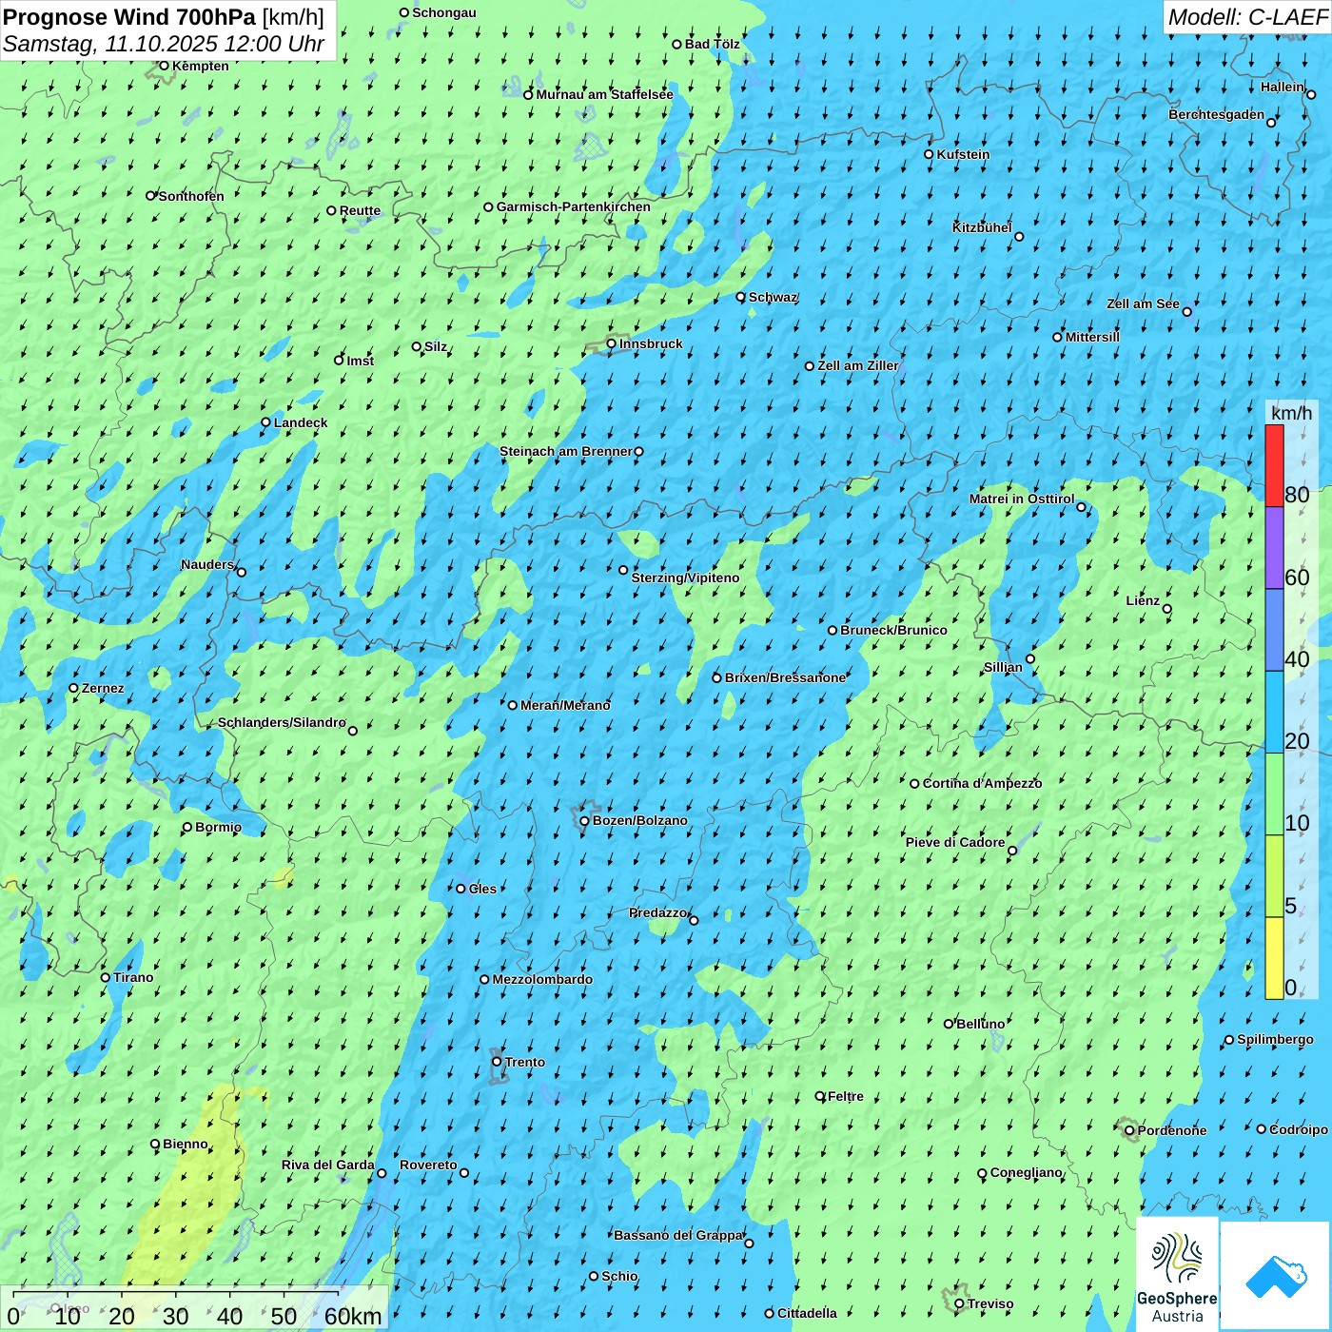The height and width of the screenshot is (1332, 1332).
Task: Click the 'Bad Tölz' label
Action: [x=713, y=44]
